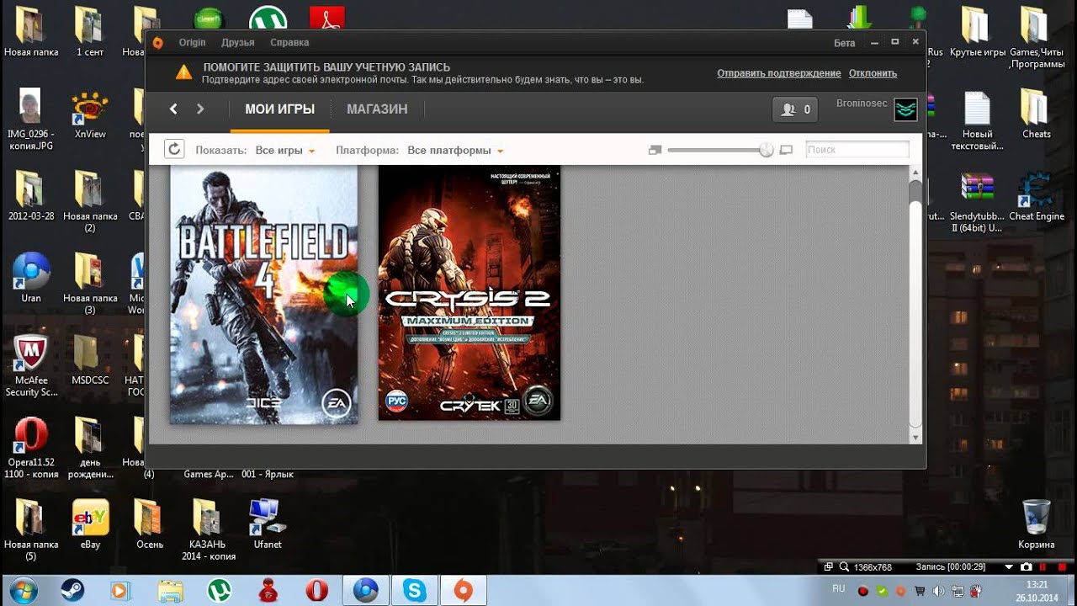This screenshot has width=1077, height=606.
Task: Open the Осень folder on desktop
Action: (150, 524)
